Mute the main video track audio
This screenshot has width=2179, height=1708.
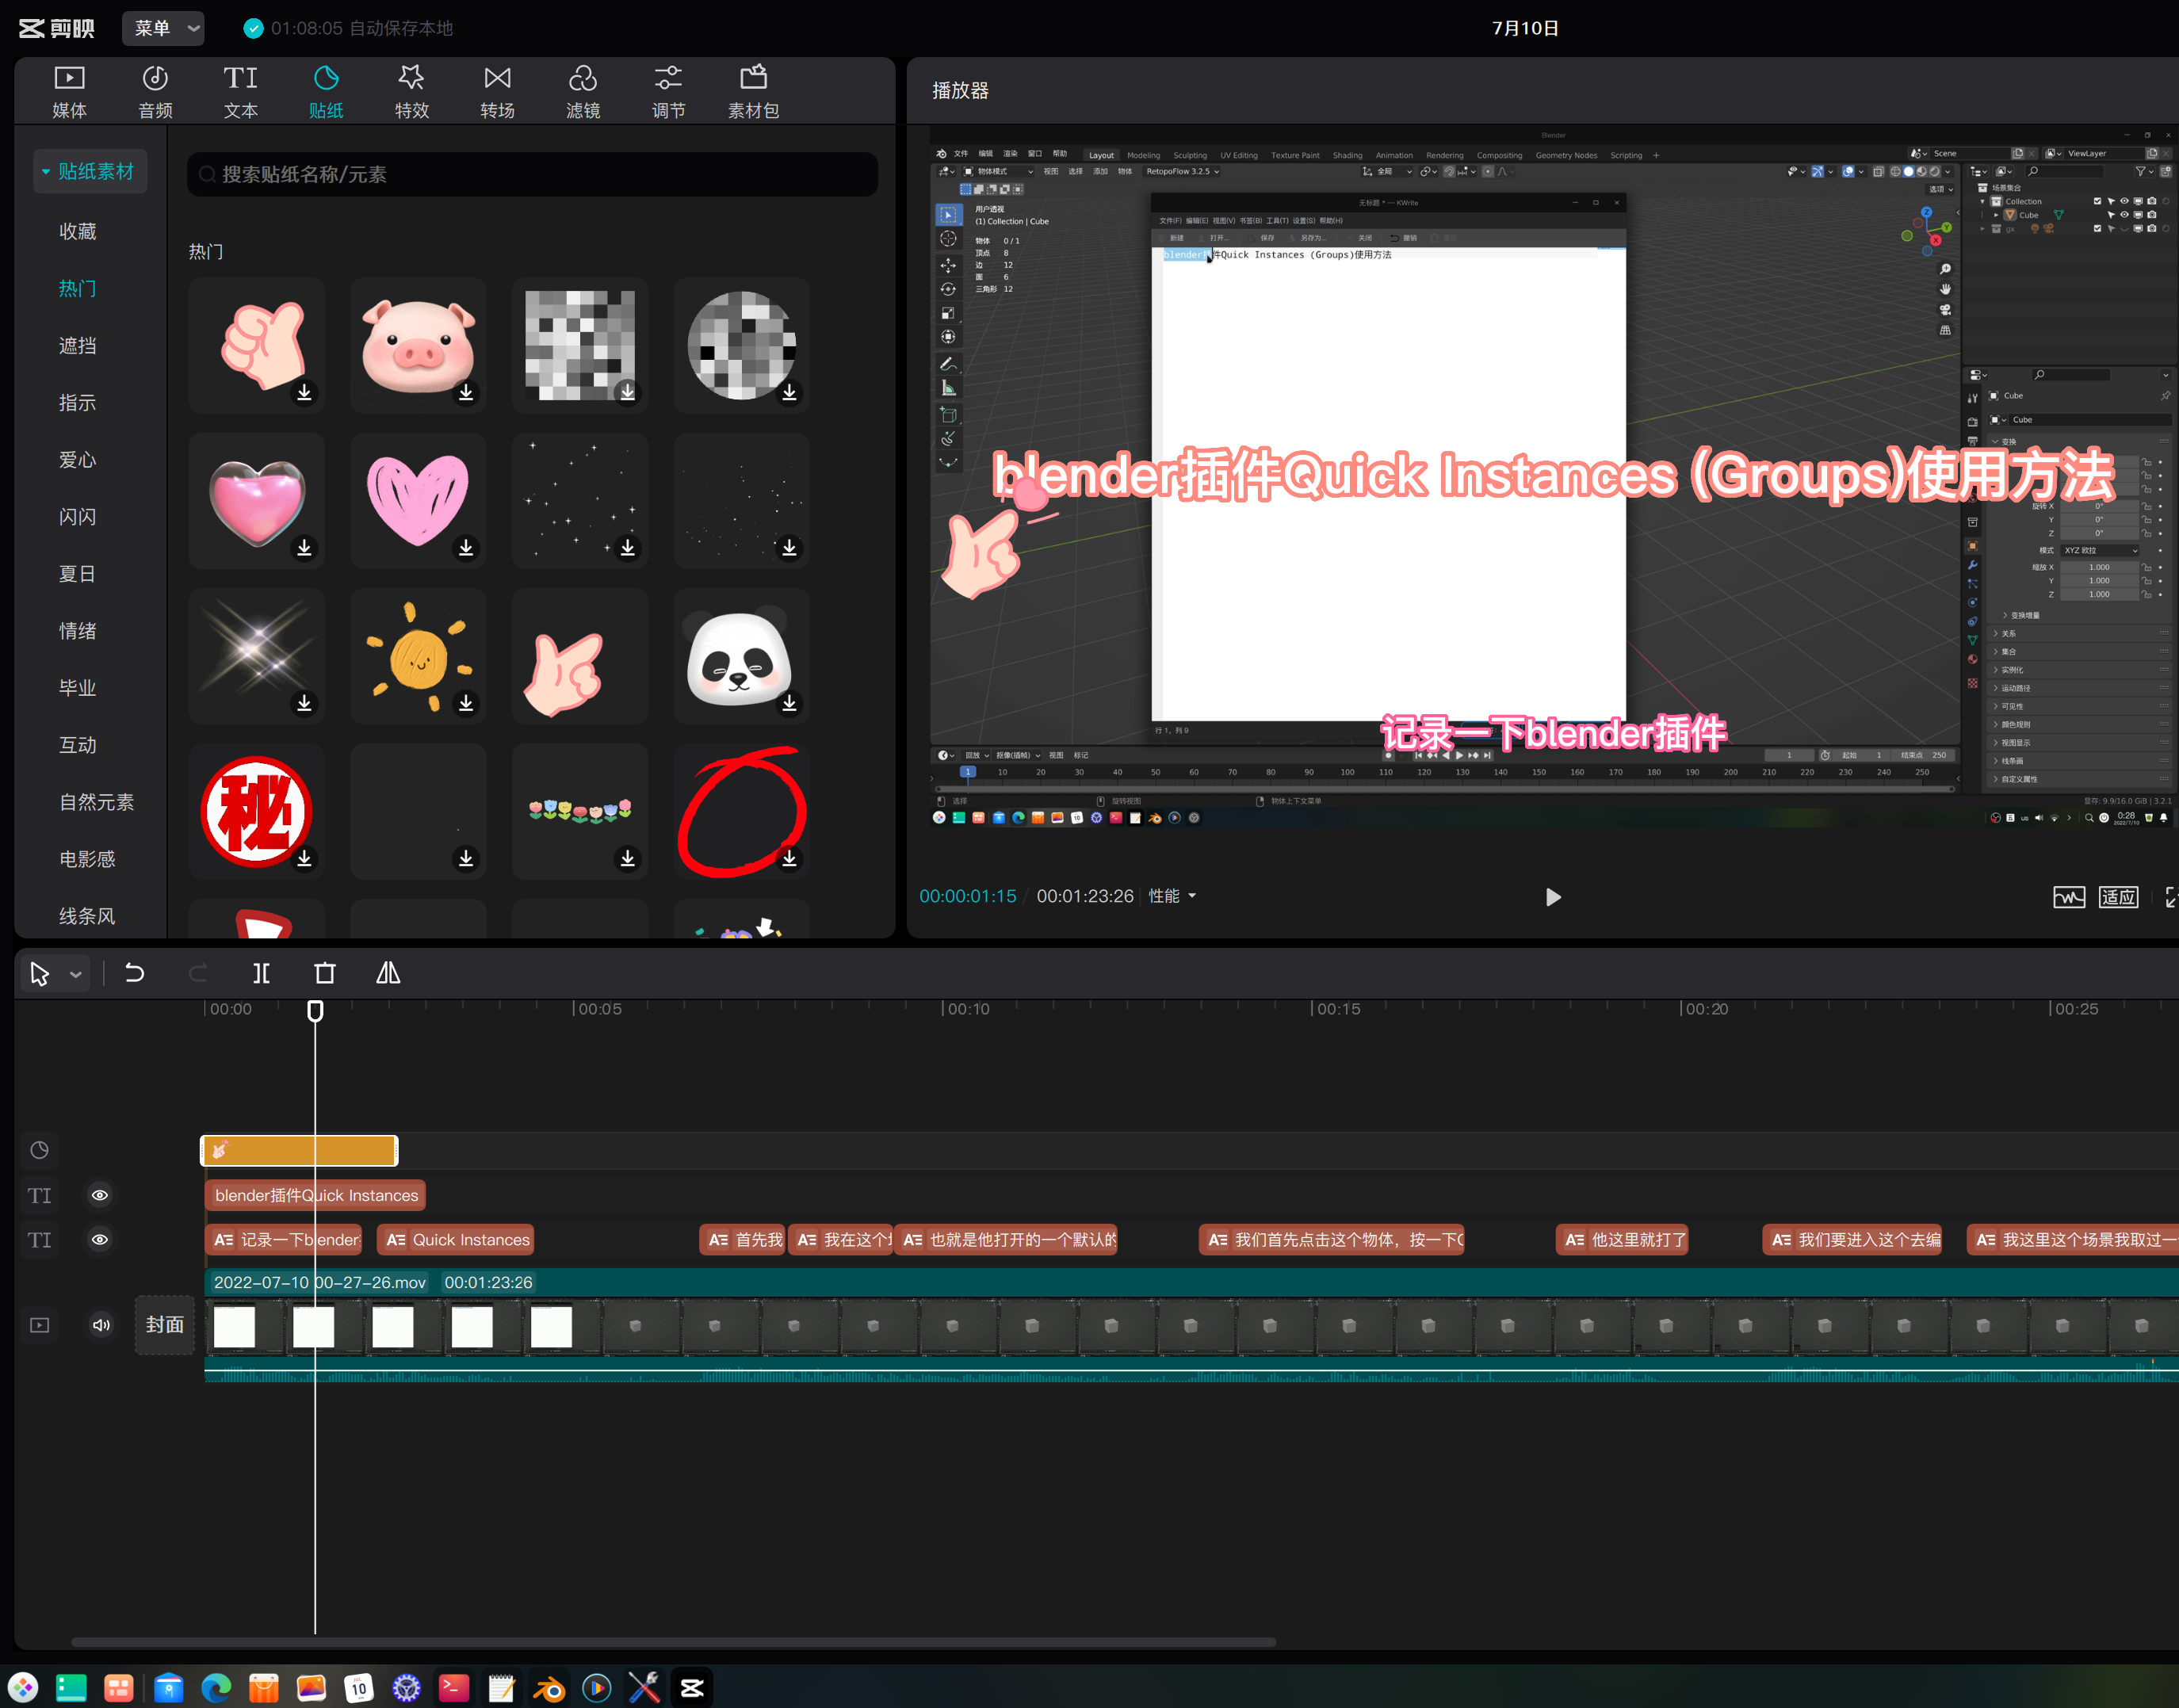[x=101, y=1325]
